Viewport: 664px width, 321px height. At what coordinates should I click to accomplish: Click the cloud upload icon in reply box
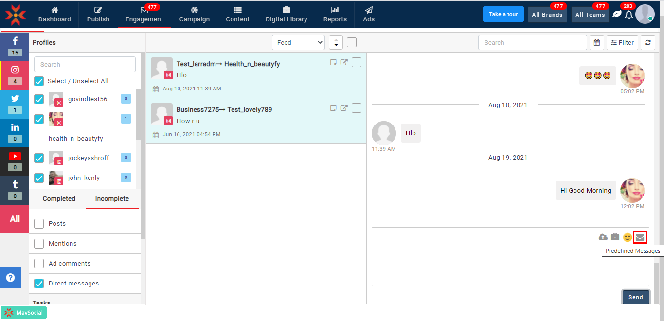[x=603, y=237]
